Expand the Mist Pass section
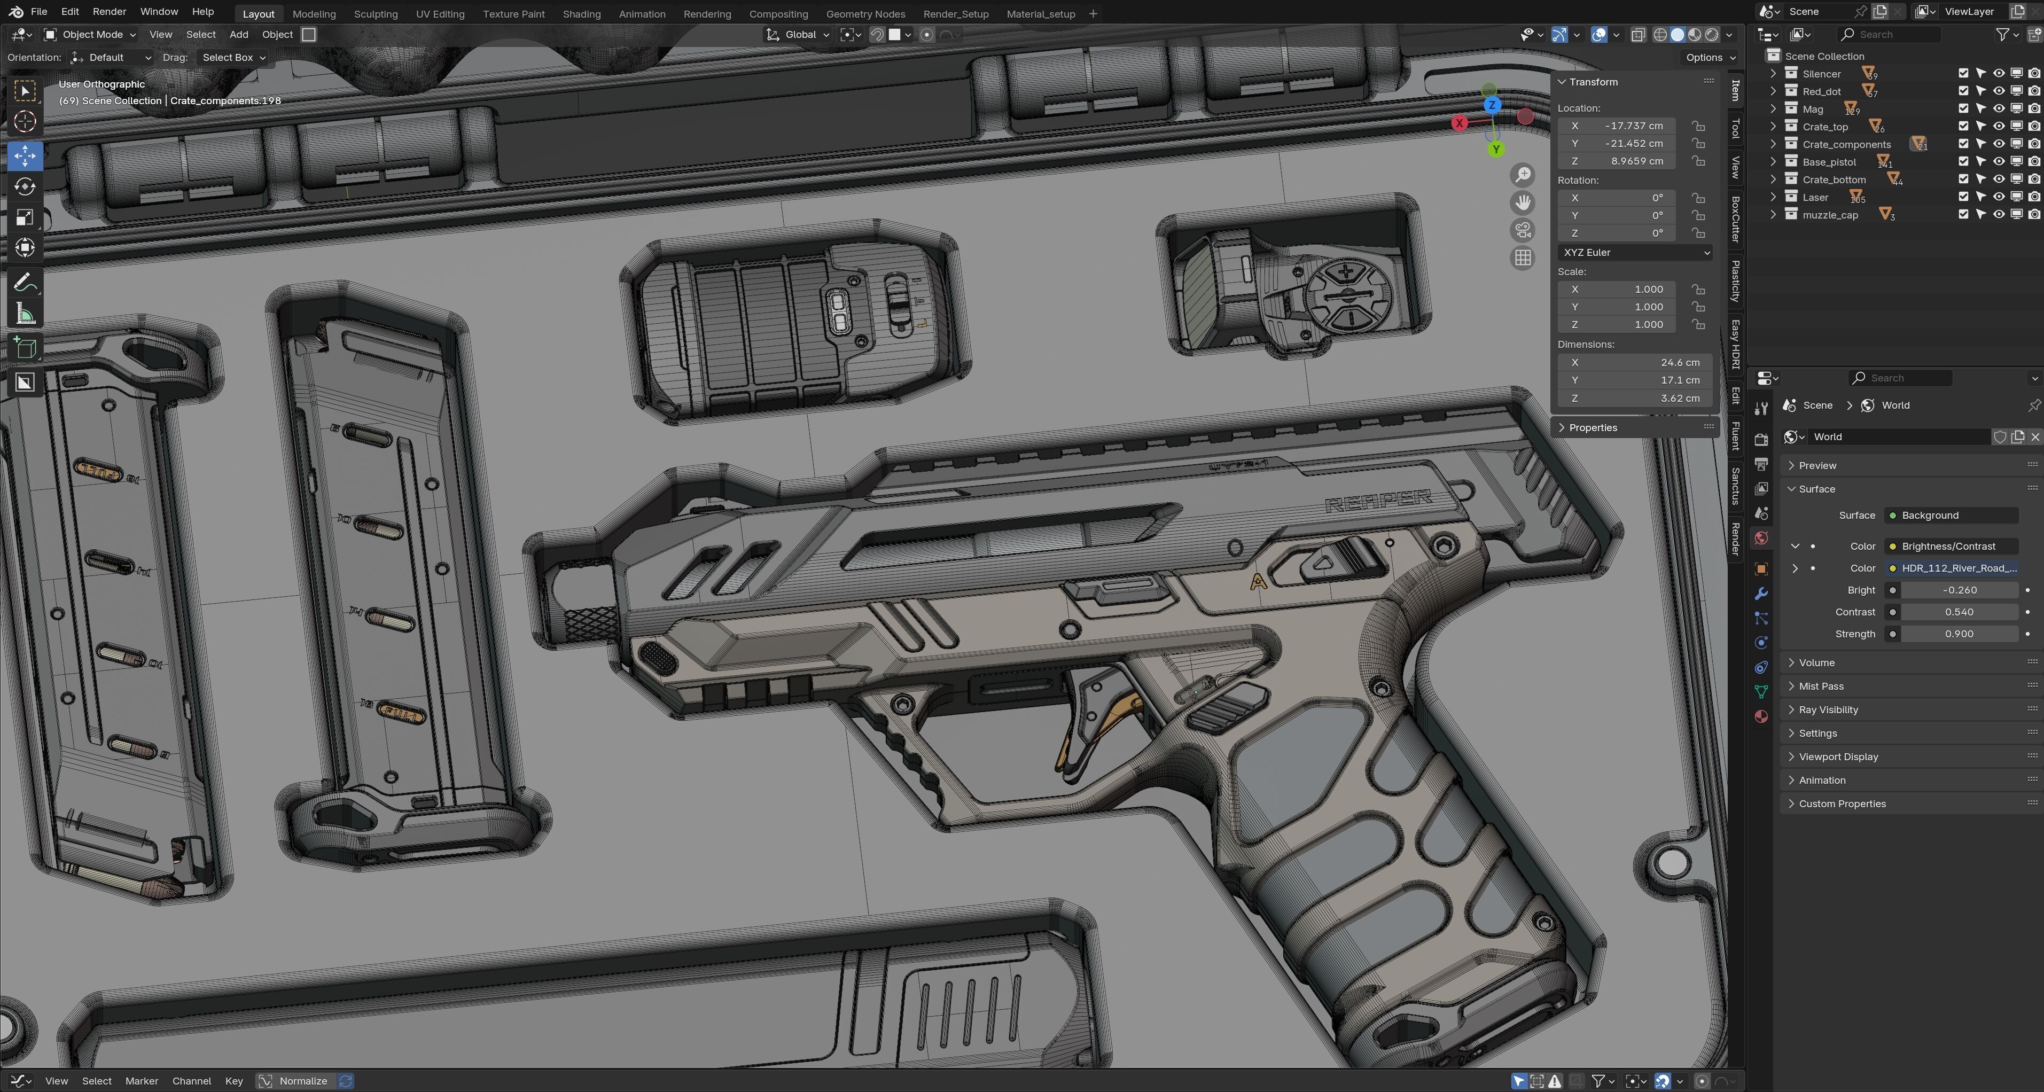This screenshot has height=1092, width=2044. [x=1821, y=687]
